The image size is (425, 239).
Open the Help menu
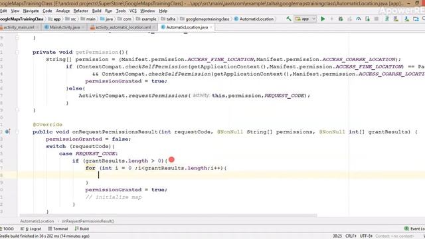coord(163,11)
